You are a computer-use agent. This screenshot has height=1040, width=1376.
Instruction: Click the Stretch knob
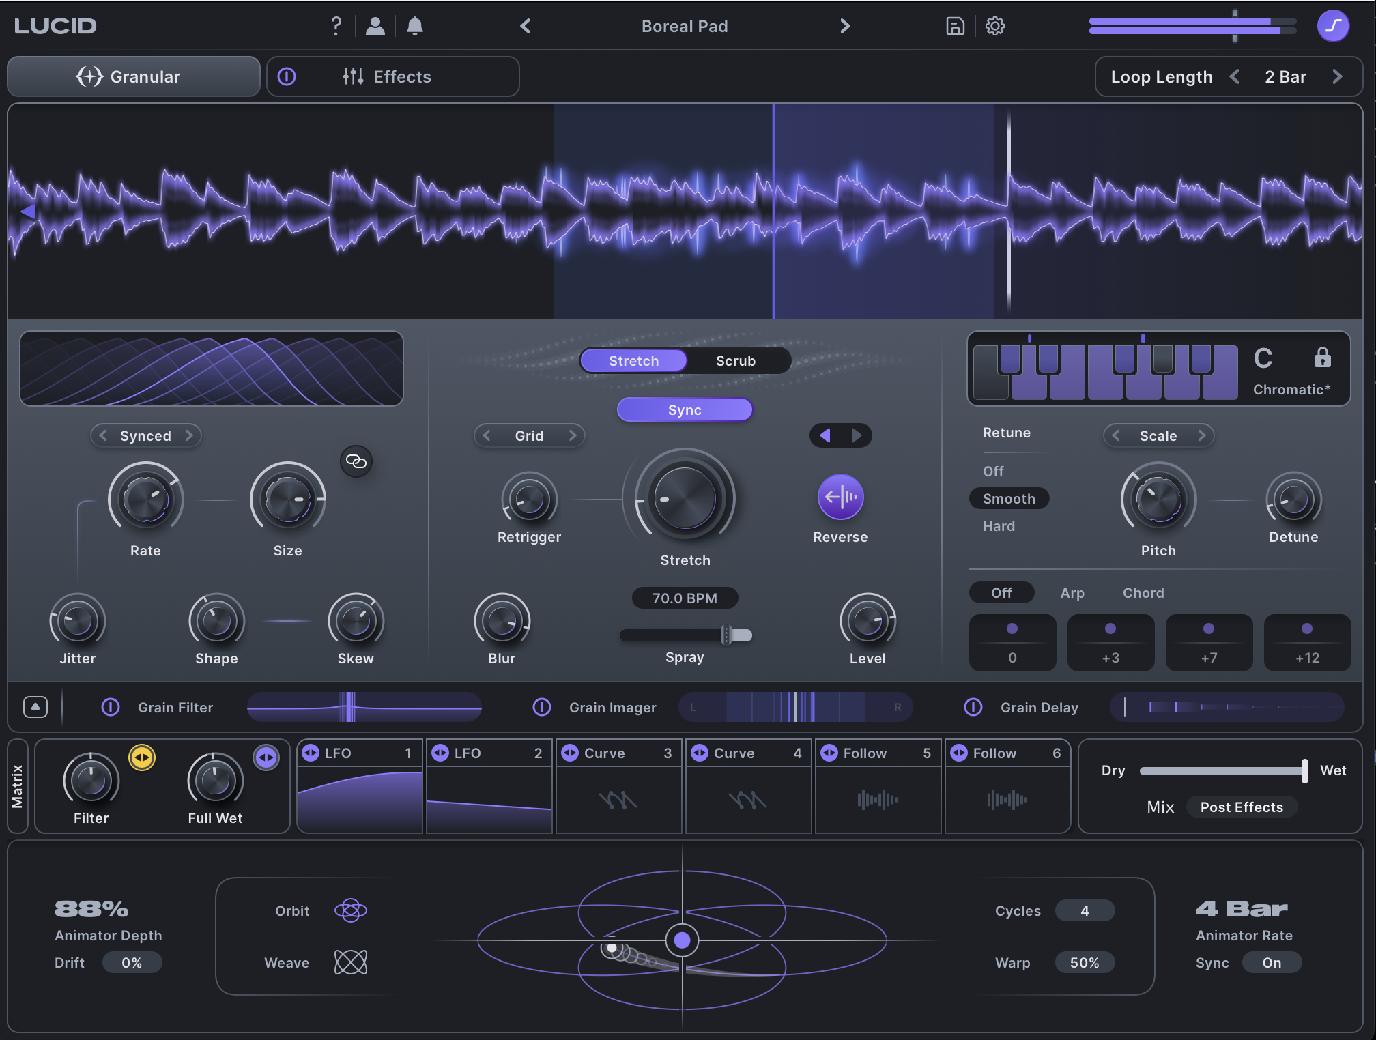[x=685, y=498]
